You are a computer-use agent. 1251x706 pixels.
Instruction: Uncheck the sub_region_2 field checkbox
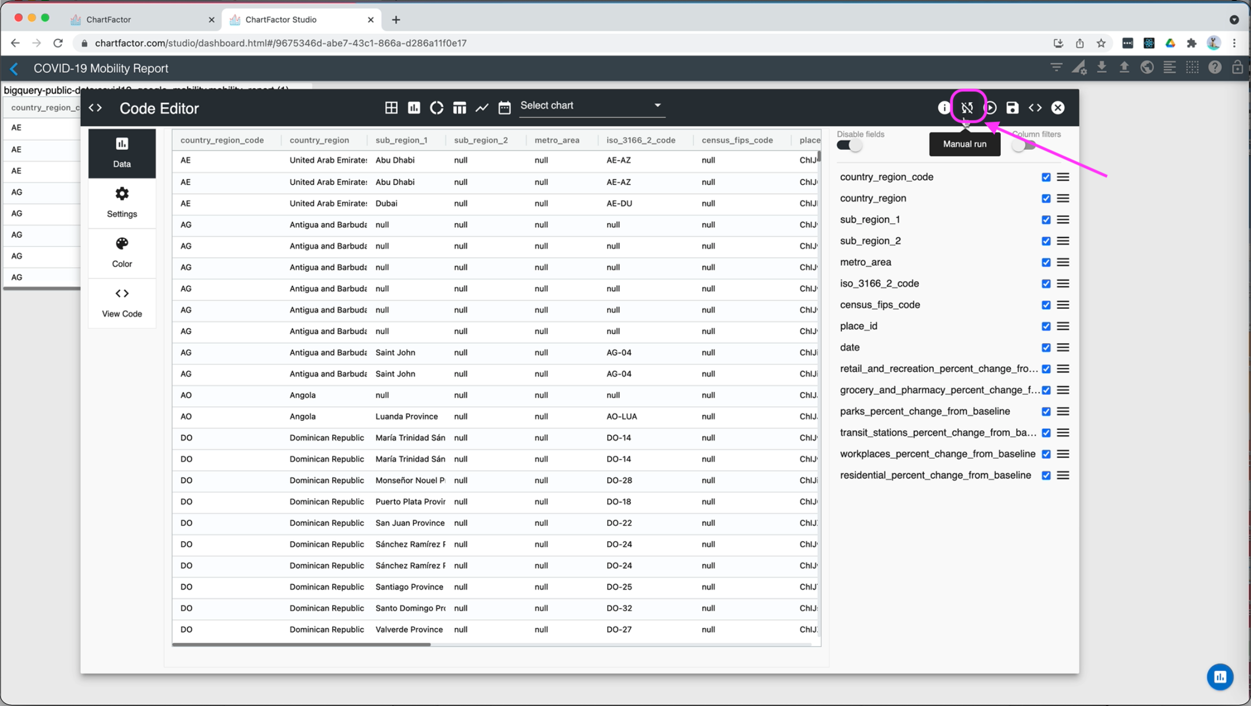(x=1046, y=241)
